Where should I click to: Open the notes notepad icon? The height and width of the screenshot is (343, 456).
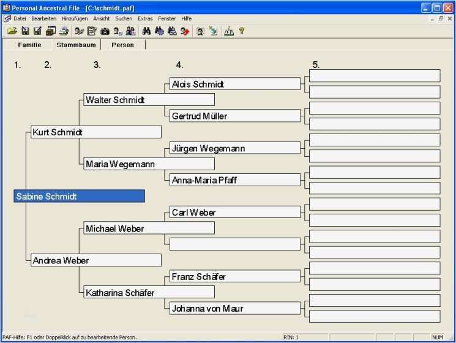[92, 31]
